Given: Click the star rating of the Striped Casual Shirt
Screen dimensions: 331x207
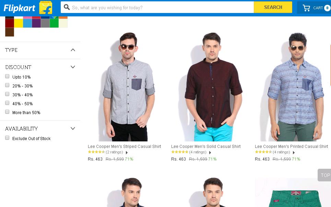Looking at the screenshot, I should (97, 152).
